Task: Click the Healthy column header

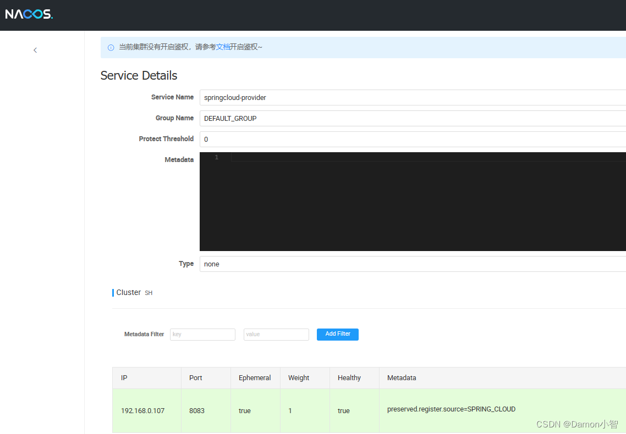Action: [354, 378]
